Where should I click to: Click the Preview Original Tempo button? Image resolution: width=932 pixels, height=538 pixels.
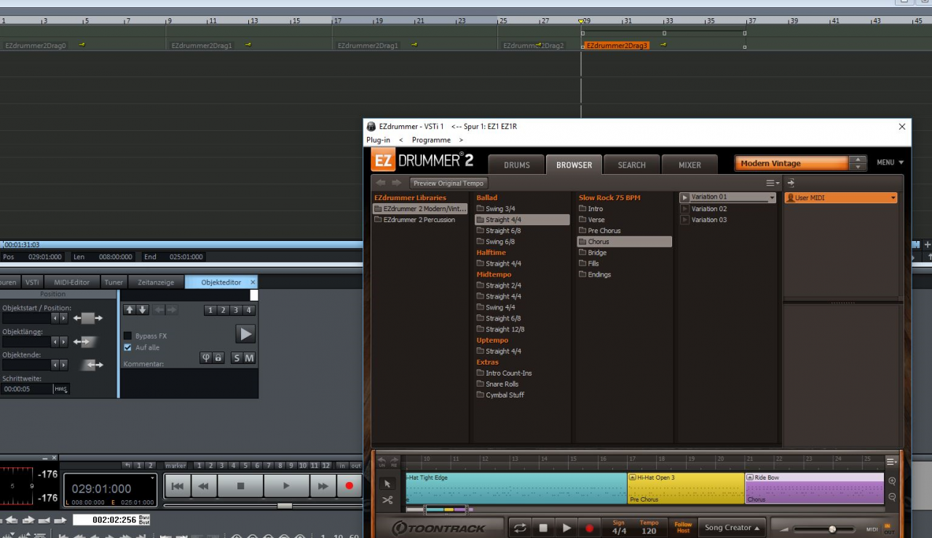point(449,183)
